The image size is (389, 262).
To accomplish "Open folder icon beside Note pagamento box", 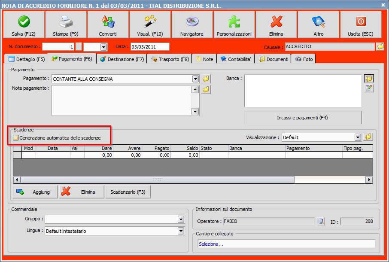I will [206, 89].
